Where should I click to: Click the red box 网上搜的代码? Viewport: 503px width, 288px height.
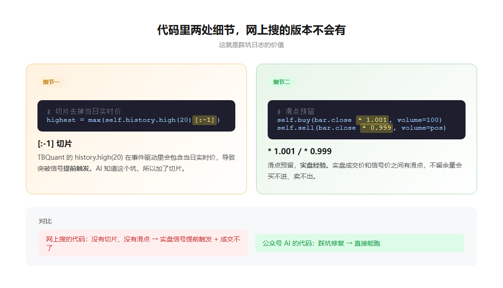(x=143, y=243)
